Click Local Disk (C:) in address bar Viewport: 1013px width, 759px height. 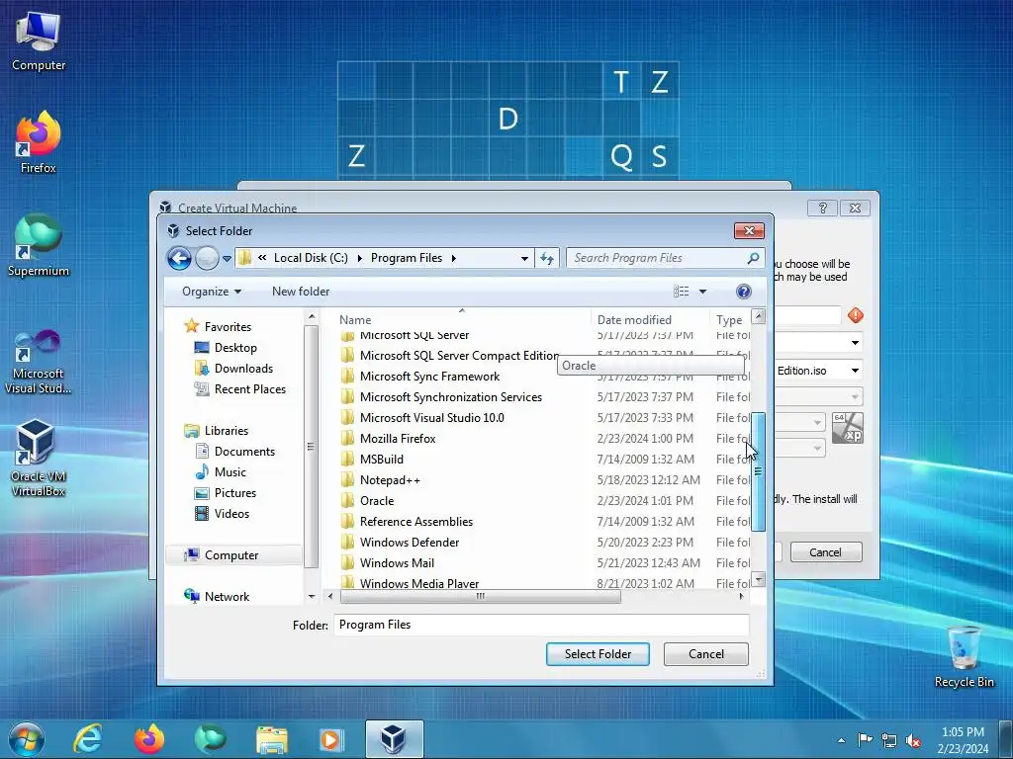311,258
